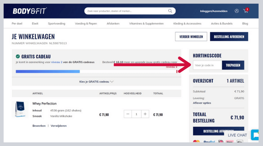Open the user account icon

[237, 11]
